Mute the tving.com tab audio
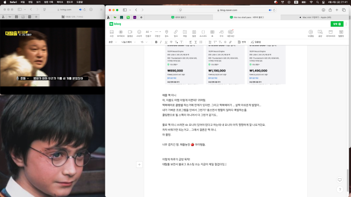Screen dimensions: 351x197 coord(80,10)
